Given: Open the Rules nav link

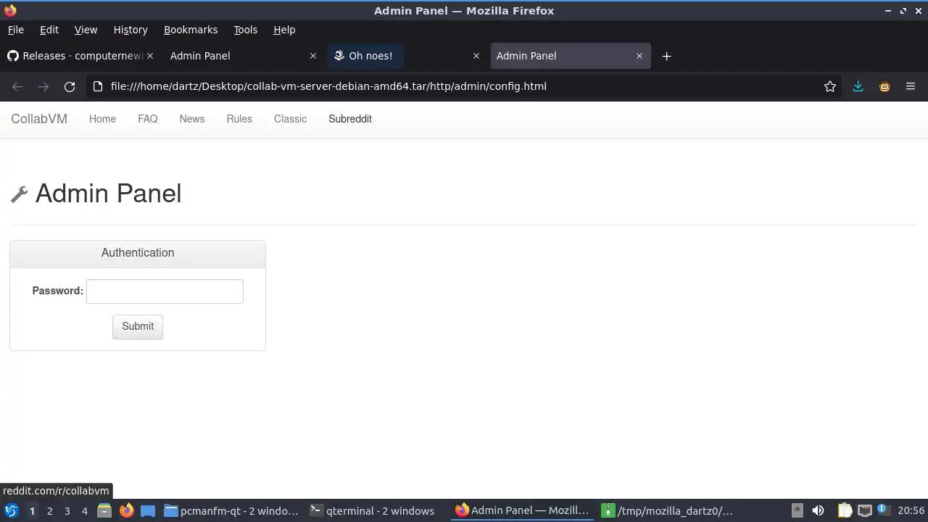Looking at the screenshot, I should (239, 119).
